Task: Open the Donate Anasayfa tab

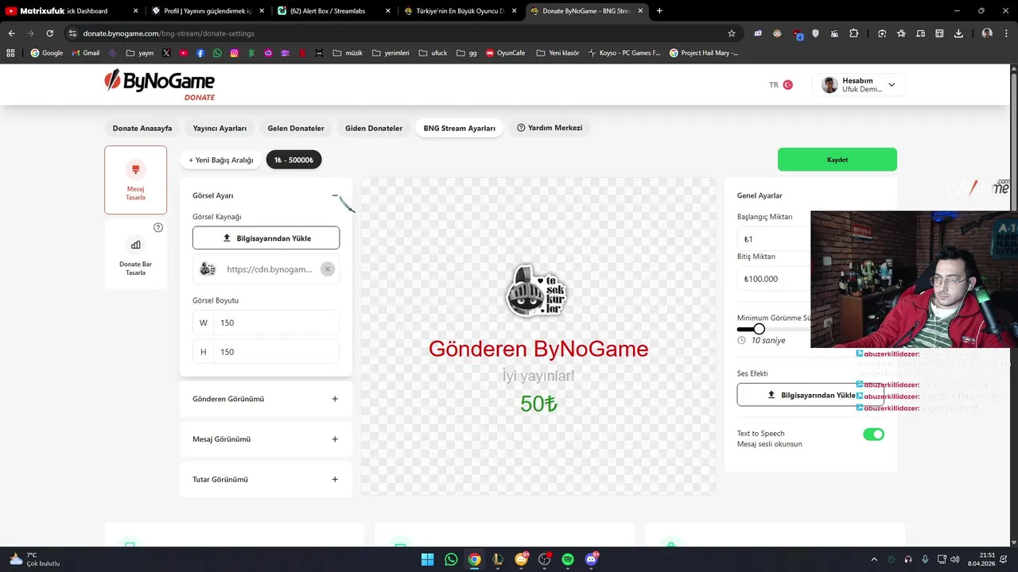Action: pos(142,128)
